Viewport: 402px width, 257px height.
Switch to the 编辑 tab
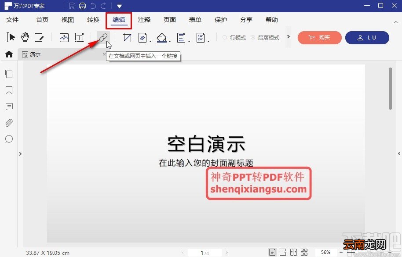point(119,20)
